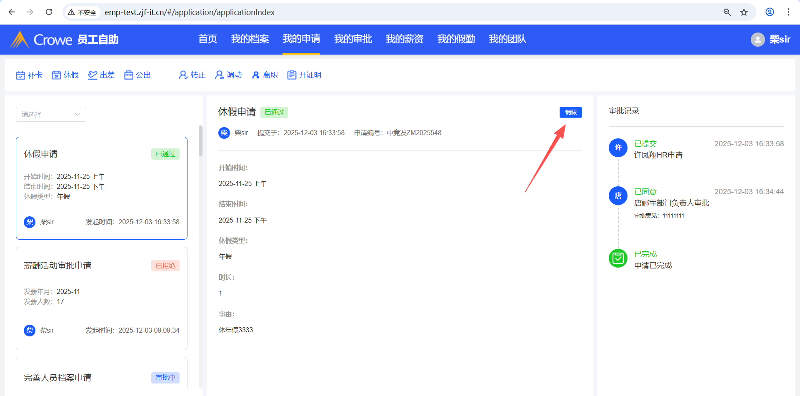Click the browser address bar URL
This screenshot has height=396, width=800.
pos(190,12)
